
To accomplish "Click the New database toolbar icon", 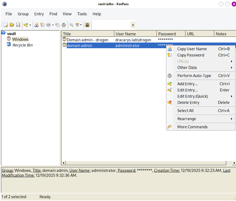I will 6,25.
